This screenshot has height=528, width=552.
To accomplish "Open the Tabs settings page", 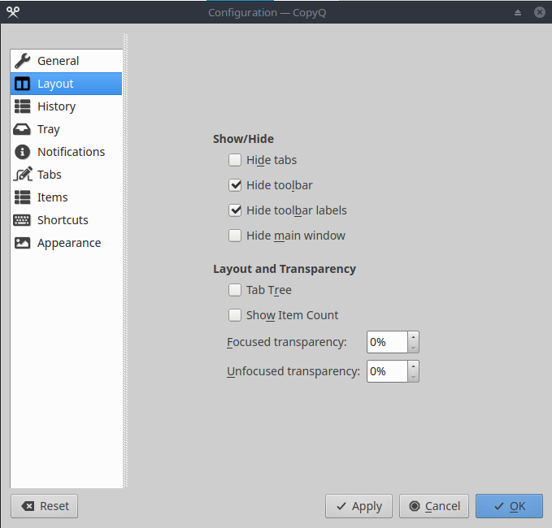I will [x=66, y=175].
